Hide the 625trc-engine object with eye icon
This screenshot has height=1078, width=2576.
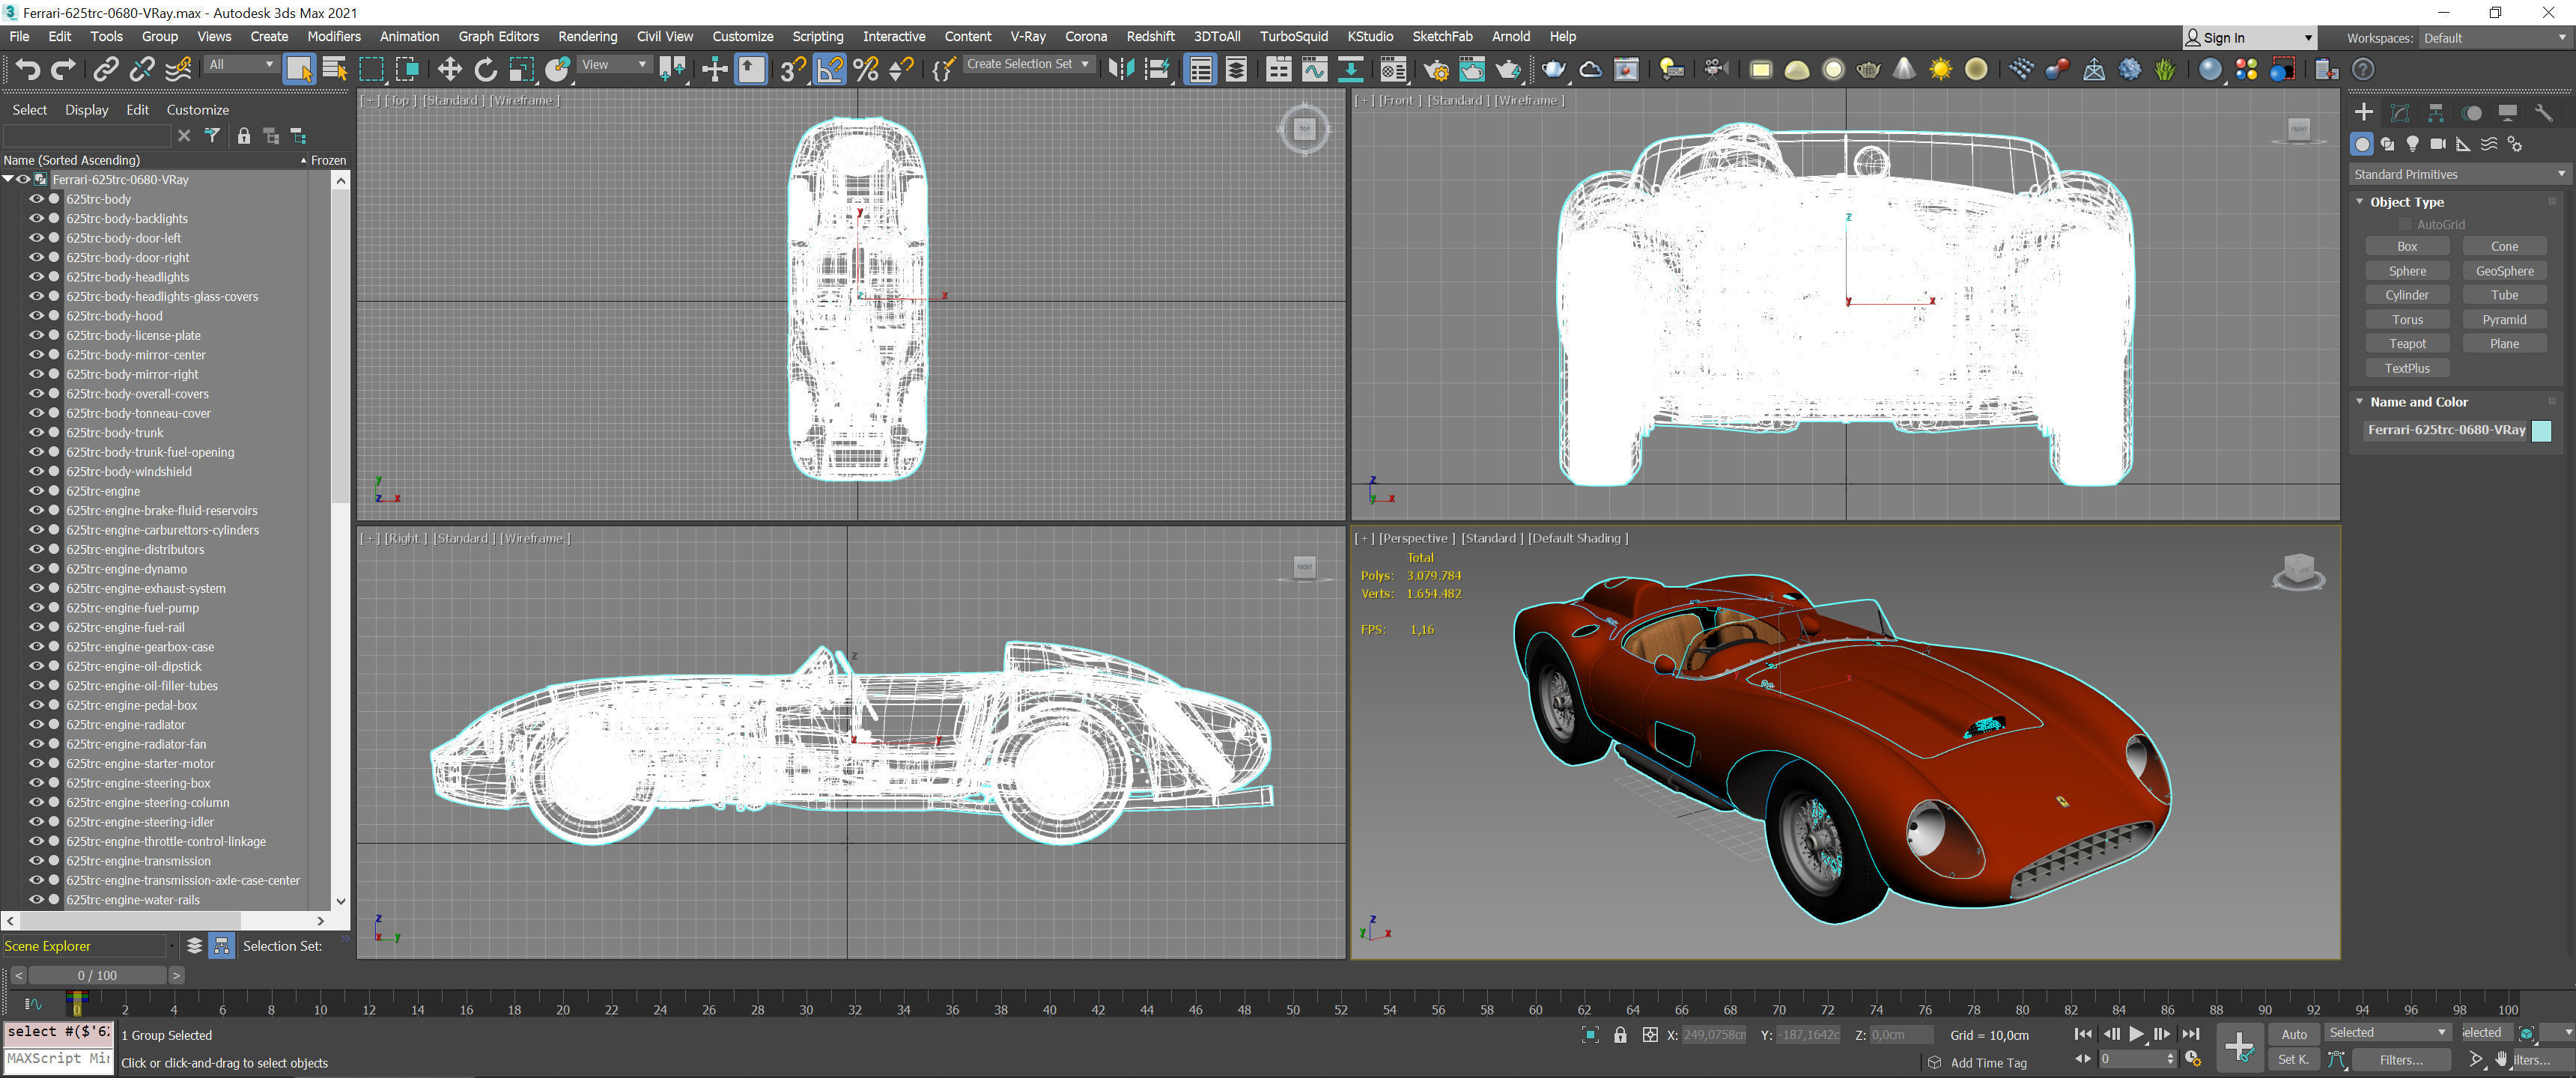tap(36, 491)
